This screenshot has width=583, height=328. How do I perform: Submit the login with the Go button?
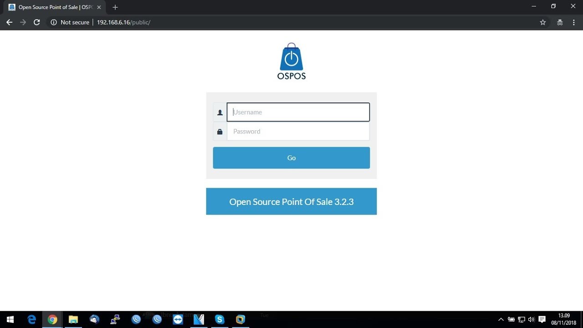point(291,158)
